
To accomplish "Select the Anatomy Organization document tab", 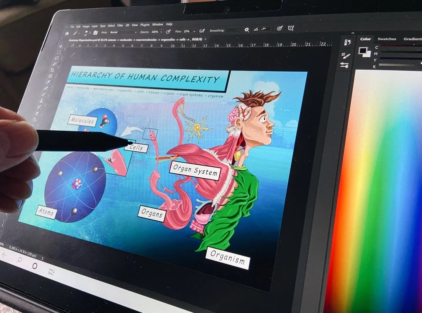I will click(135, 39).
